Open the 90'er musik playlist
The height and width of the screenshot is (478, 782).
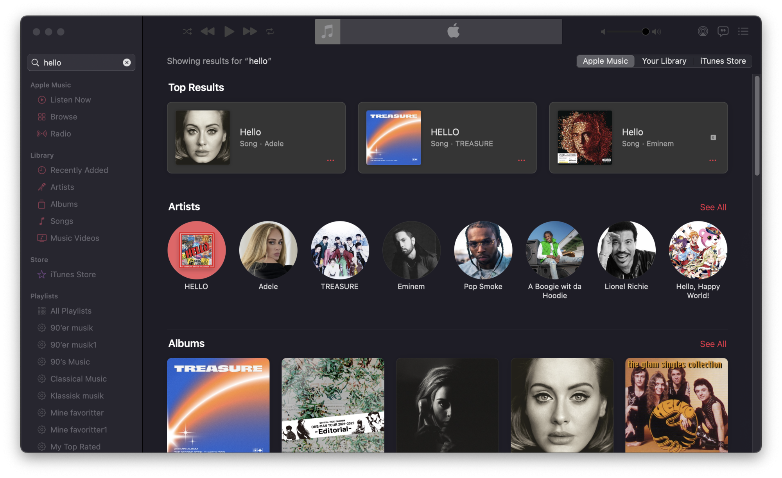[x=72, y=328]
